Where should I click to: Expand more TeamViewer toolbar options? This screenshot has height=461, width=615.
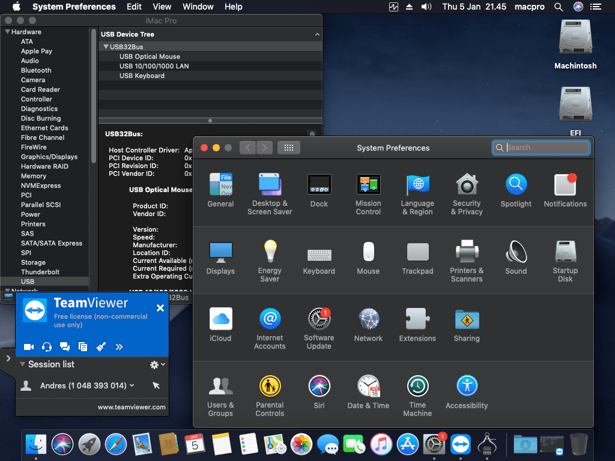pos(120,347)
